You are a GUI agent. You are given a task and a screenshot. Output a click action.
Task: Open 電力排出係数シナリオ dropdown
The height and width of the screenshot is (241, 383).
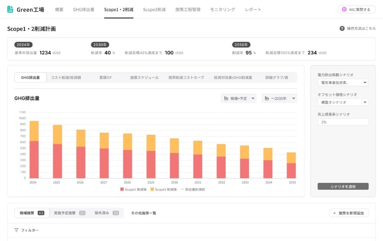[x=343, y=83]
